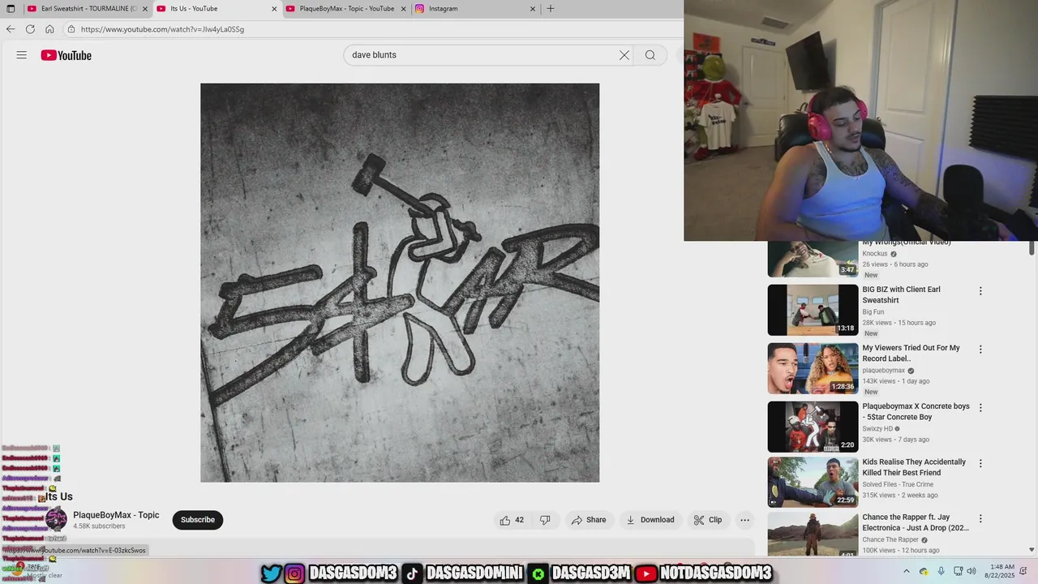Open options for 5$tar Concrete Boy video
1038x584 pixels.
tap(980, 408)
